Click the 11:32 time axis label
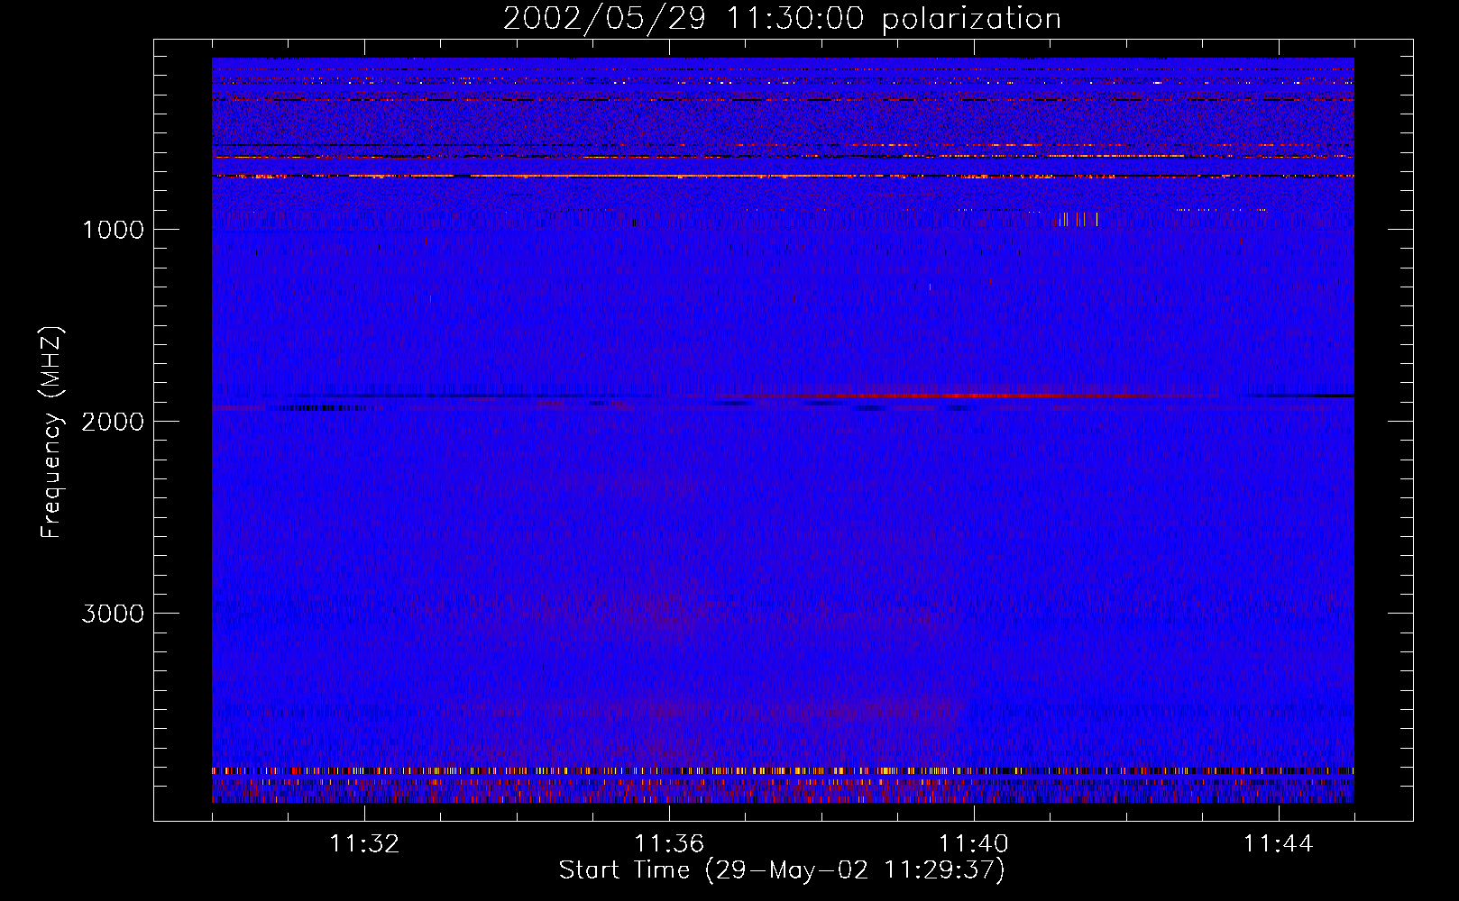 pos(364,844)
